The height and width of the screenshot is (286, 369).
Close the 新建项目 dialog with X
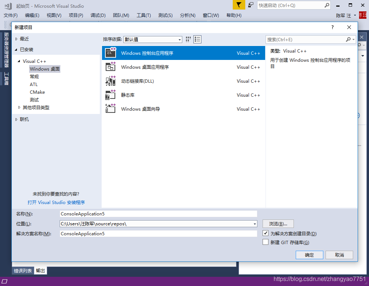tap(349, 27)
